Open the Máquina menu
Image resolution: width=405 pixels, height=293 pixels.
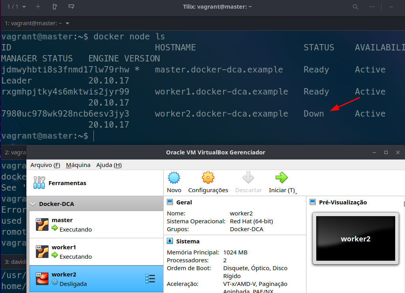point(78,165)
